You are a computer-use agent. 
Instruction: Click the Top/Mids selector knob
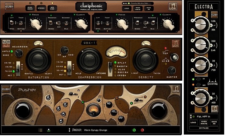click(174, 57)
